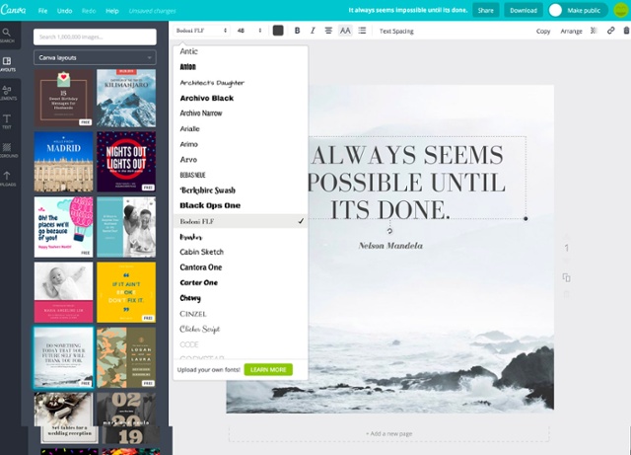This screenshot has width=631, height=455.
Task: Select the Arialle font
Action: 241,128
